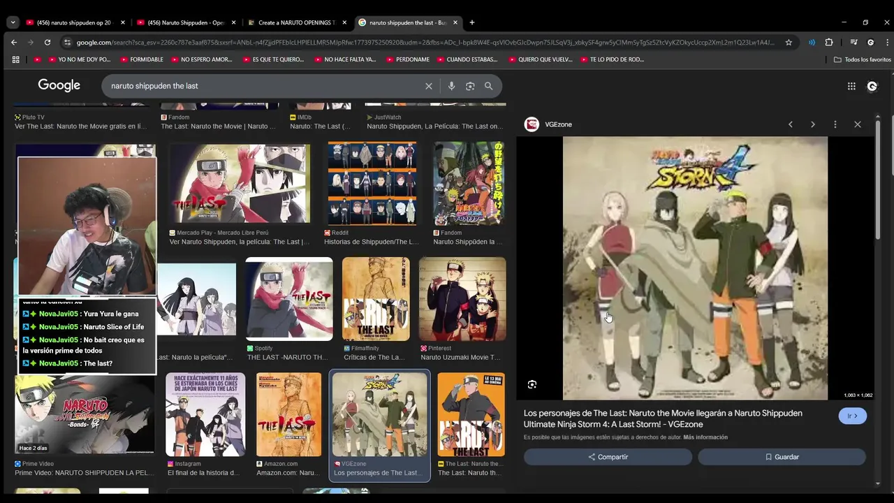Viewport: 894px width, 503px height.
Task: Open Pinterest 'Naruto Uzumaki Movie' result
Action: pos(462,299)
